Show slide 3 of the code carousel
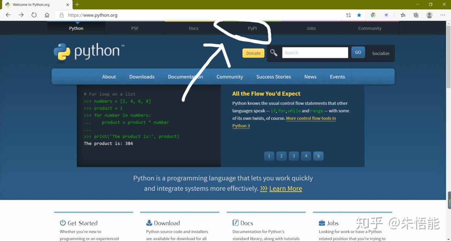Screen dimensions: 451x242 click(294, 156)
